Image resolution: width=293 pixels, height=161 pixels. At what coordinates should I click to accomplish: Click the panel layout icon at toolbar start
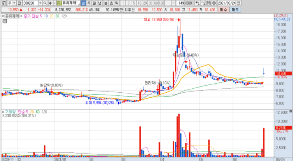pos(4,3)
